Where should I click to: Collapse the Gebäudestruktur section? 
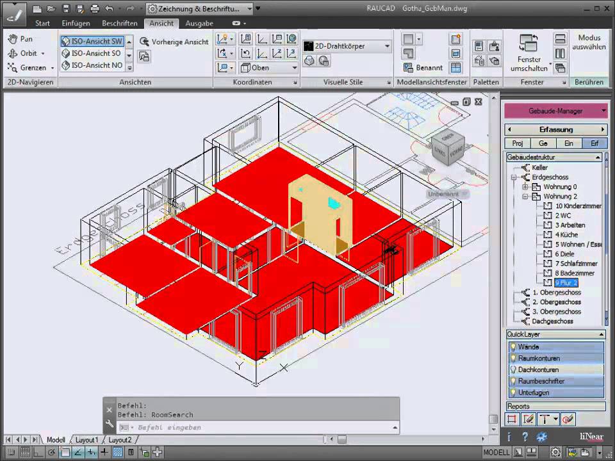[598, 158]
